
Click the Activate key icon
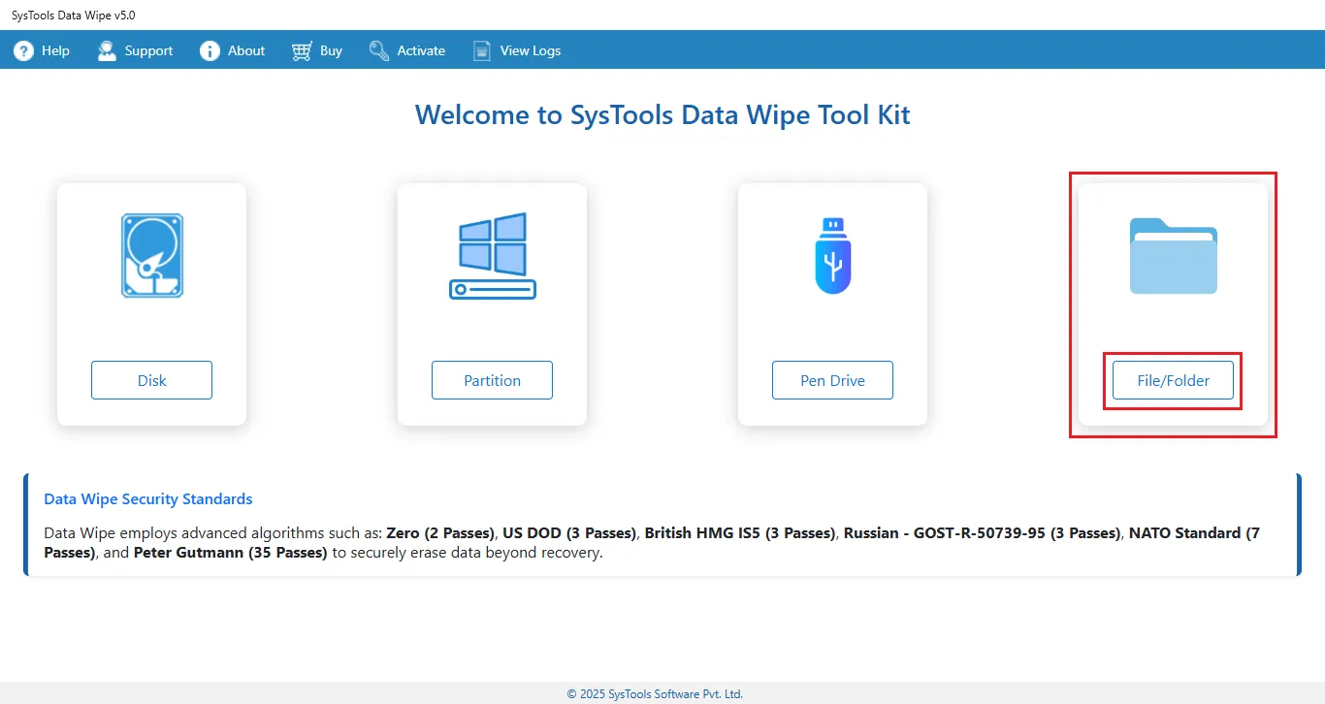pyautogui.click(x=379, y=50)
